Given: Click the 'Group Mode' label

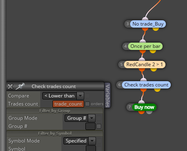Looking at the screenshot, I should tap(23, 118).
